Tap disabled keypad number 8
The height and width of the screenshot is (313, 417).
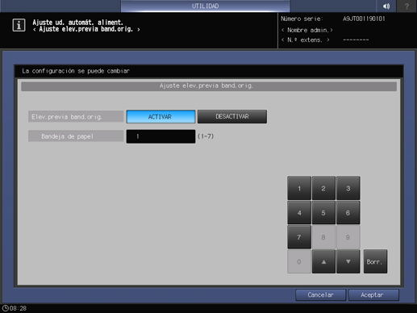(x=323, y=237)
